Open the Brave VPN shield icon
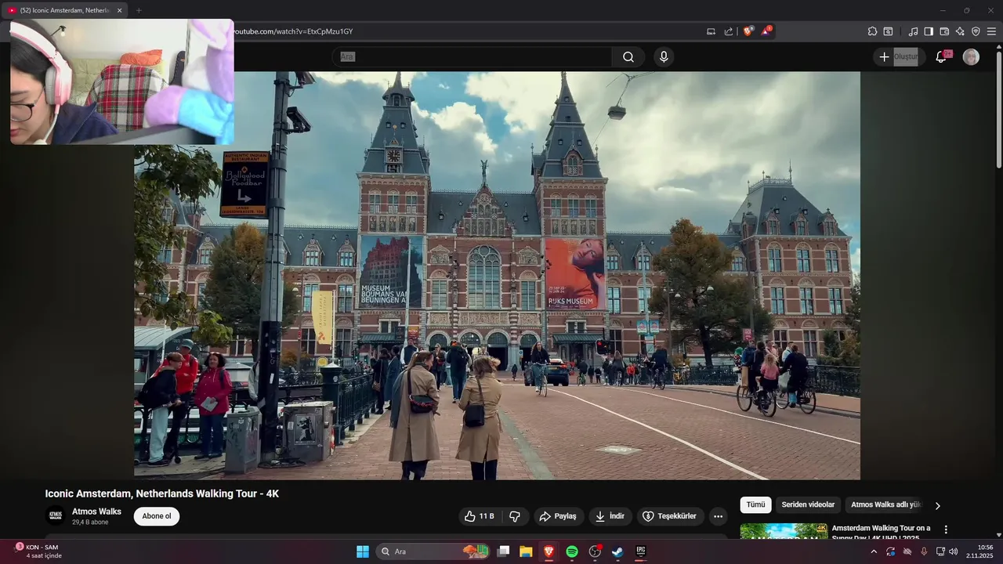This screenshot has height=564, width=1003. [976, 31]
